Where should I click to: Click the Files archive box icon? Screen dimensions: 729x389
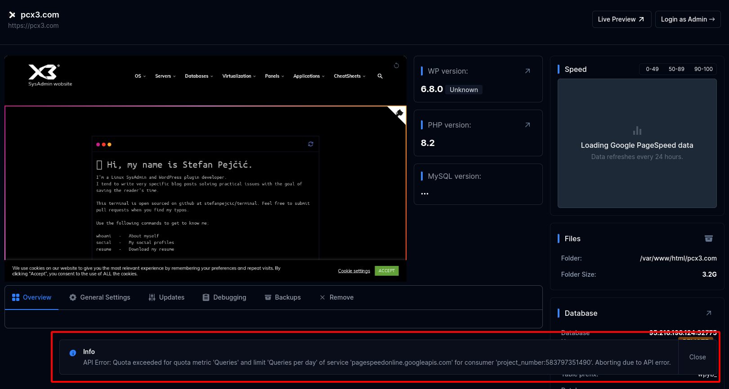(x=709, y=239)
